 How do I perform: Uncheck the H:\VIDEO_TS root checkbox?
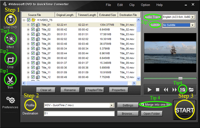pos(29,20)
